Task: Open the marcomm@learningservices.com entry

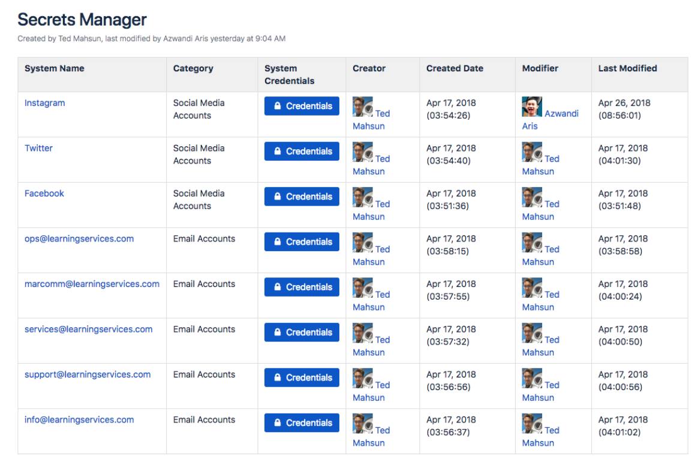Action: [92, 284]
